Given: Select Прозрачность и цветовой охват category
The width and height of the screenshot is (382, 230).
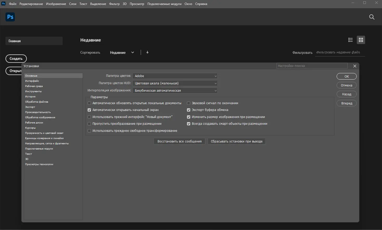Looking at the screenshot, I should [53, 133].
